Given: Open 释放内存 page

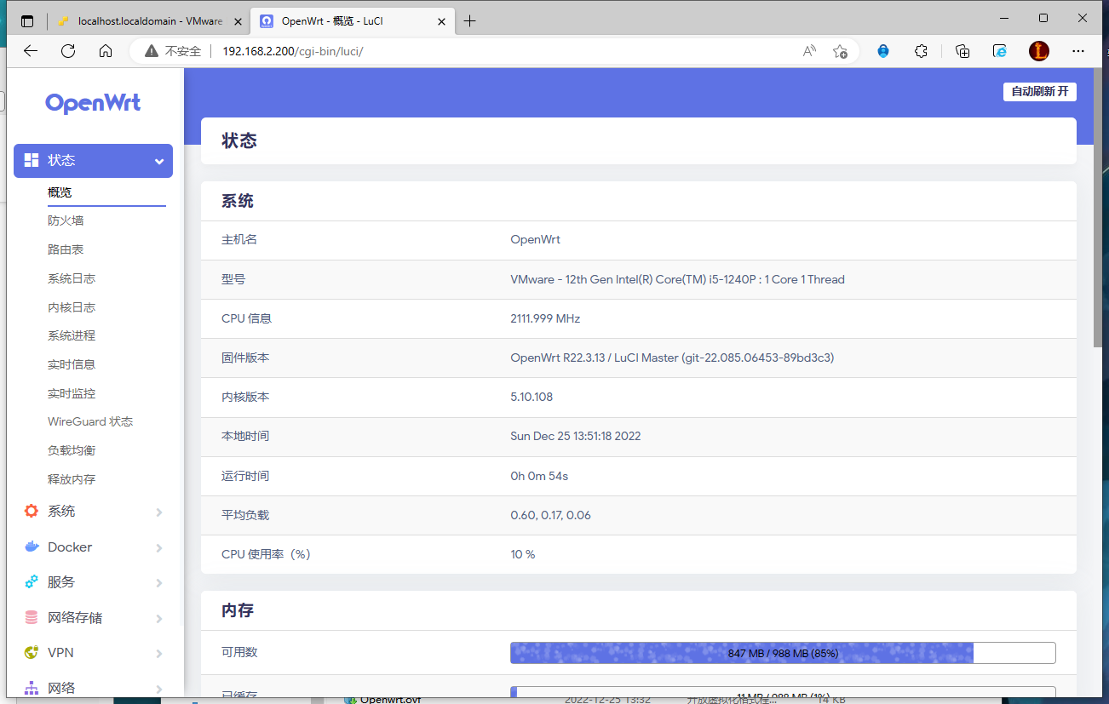Looking at the screenshot, I should pos(72,479).
